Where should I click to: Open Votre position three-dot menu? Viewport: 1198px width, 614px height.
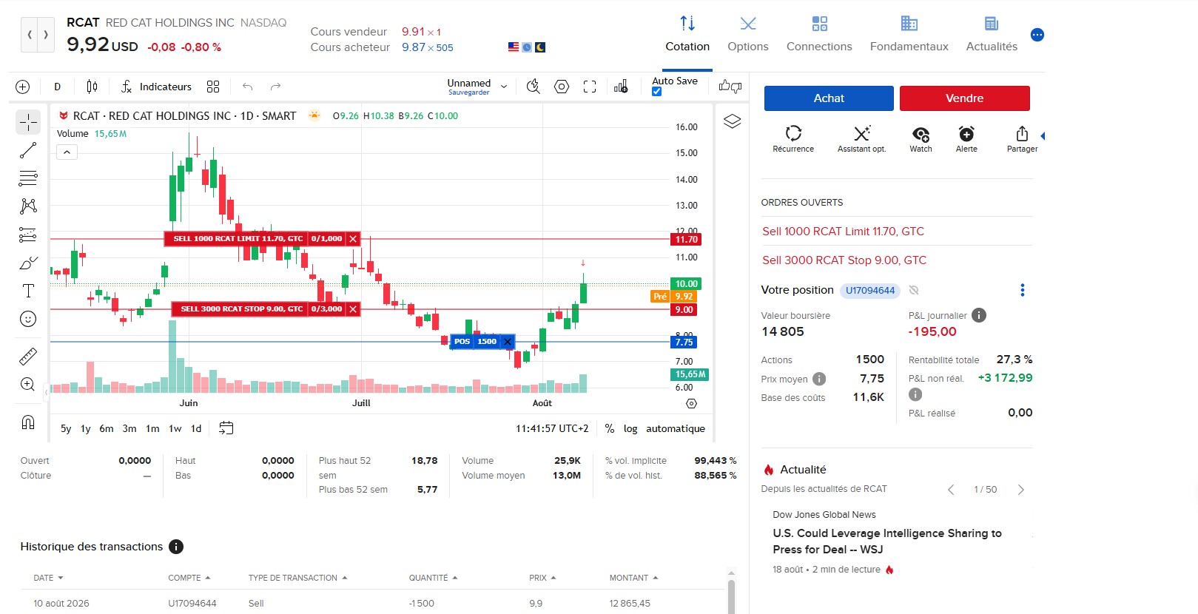click(1023, 290)
